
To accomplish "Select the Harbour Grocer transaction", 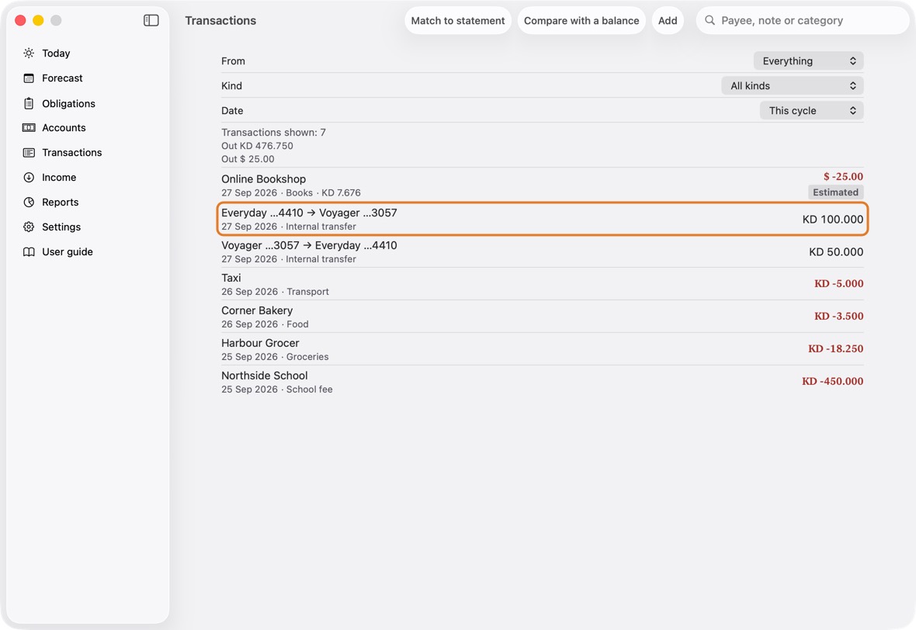I will coord(542,349).
